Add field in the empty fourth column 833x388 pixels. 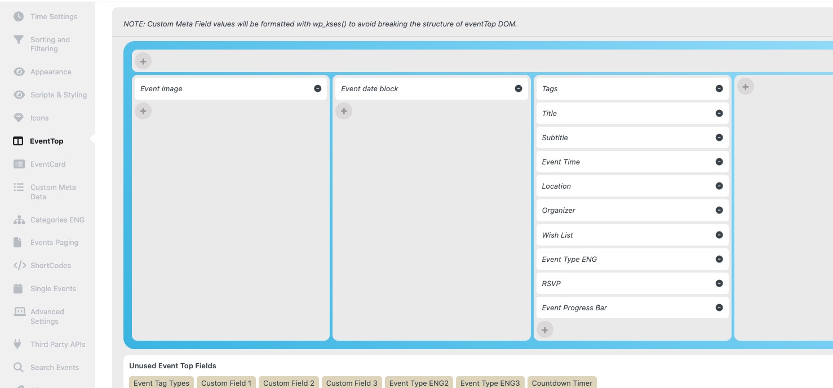tap(746, 86)
